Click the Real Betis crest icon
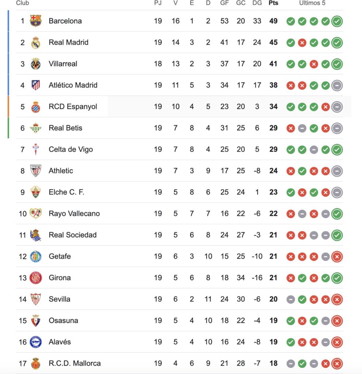Image resolution: width=362 pixels, height=374 pixels. (36, 128)
